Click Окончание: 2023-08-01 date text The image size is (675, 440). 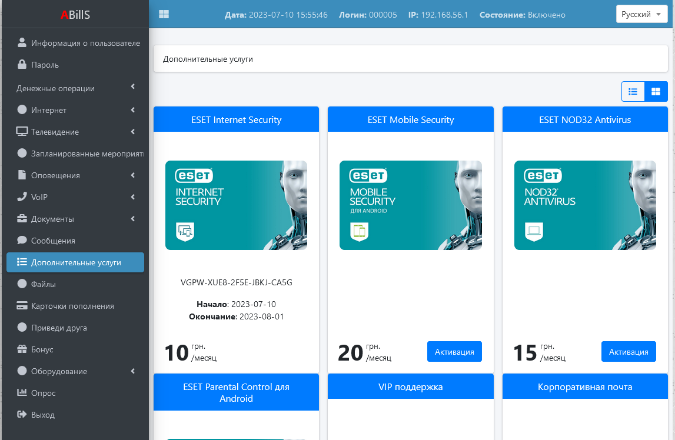pyautogui.click(x=237, y=316)
